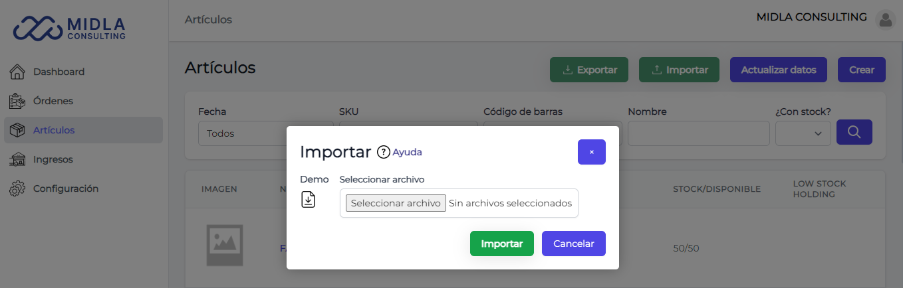The width and height of the screenshot is (903, 288).
Task: Click the green Importar button in dialog
Action: [502, 244]
